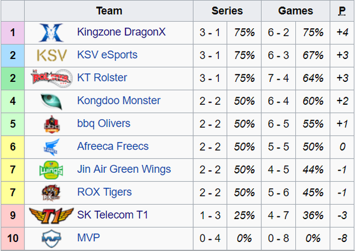Click the pink rank 1 cell
The image size is (355, 251).
13,33
